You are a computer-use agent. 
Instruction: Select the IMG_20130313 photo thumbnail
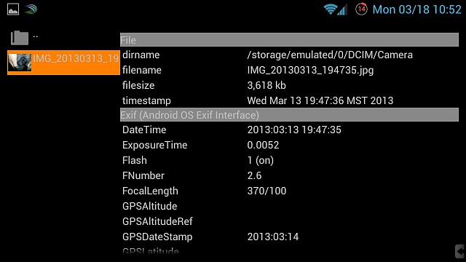(x=20, y=63)
